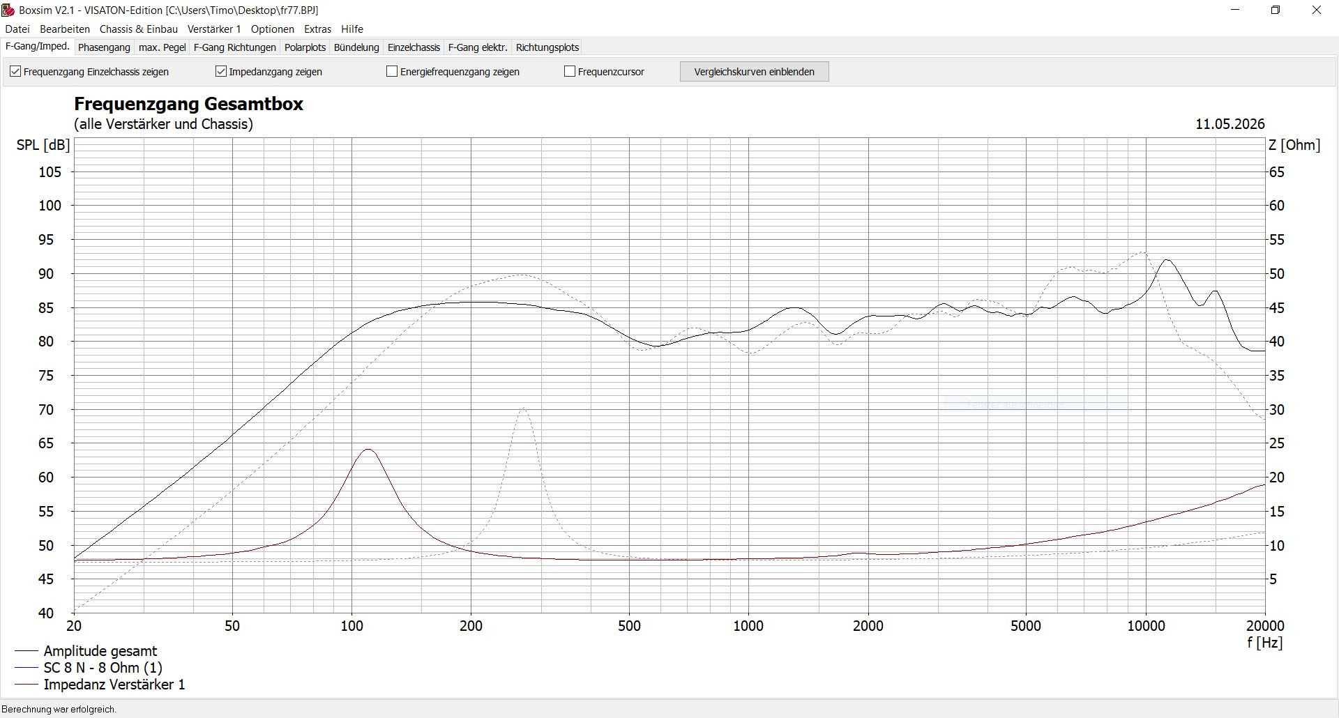Switch to the Phasengang tab
This screenshot has width=1339, height=718.
[x=104, y=47]
